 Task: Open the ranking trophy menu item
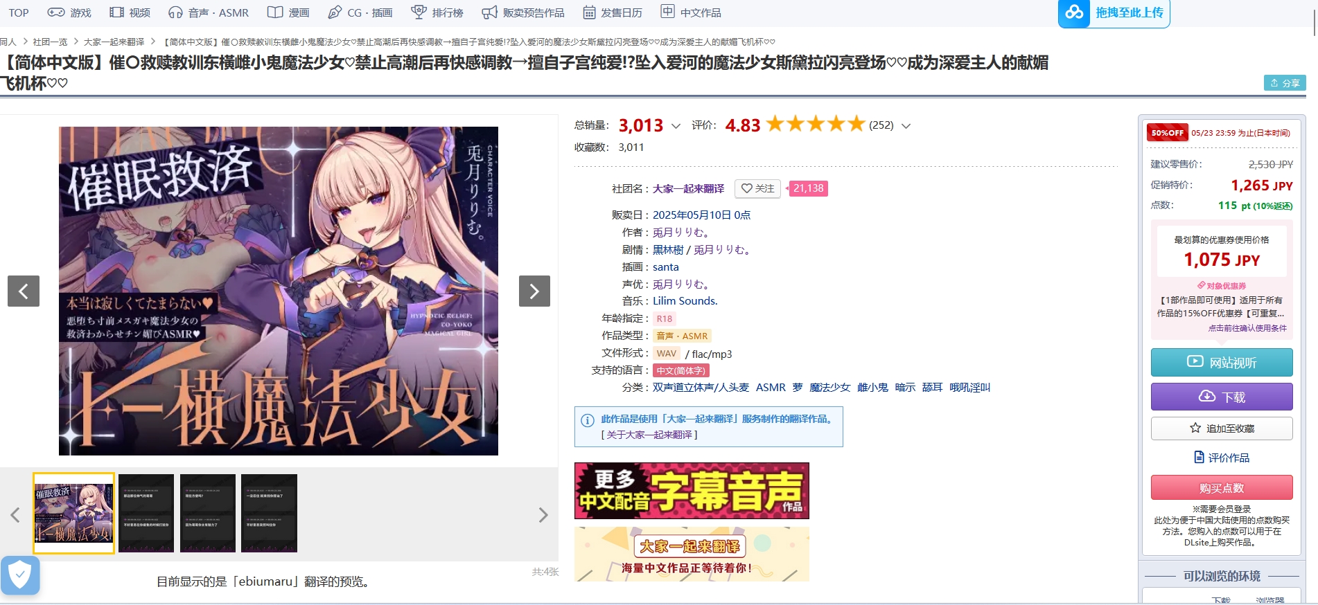tap(437, 12)
